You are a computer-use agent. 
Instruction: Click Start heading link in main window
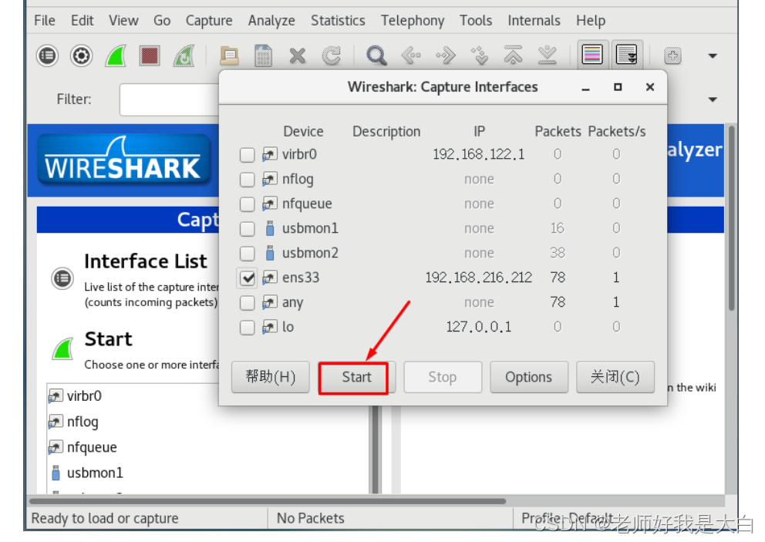point(108,339)
